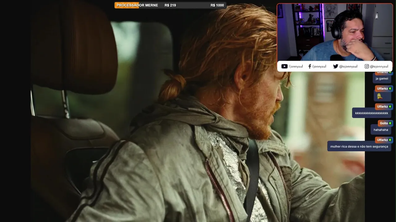This screenshot has height=222, width=396.
Task: Click green badge icon next to Goito
Action: [390, 123]
